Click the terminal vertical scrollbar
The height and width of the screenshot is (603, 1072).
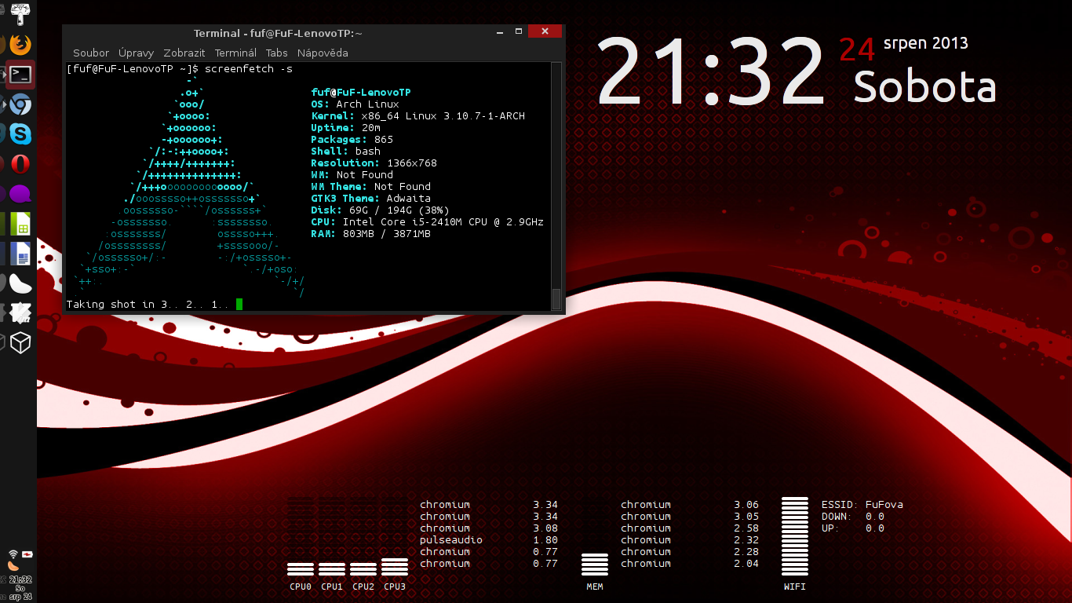point(556,187)
